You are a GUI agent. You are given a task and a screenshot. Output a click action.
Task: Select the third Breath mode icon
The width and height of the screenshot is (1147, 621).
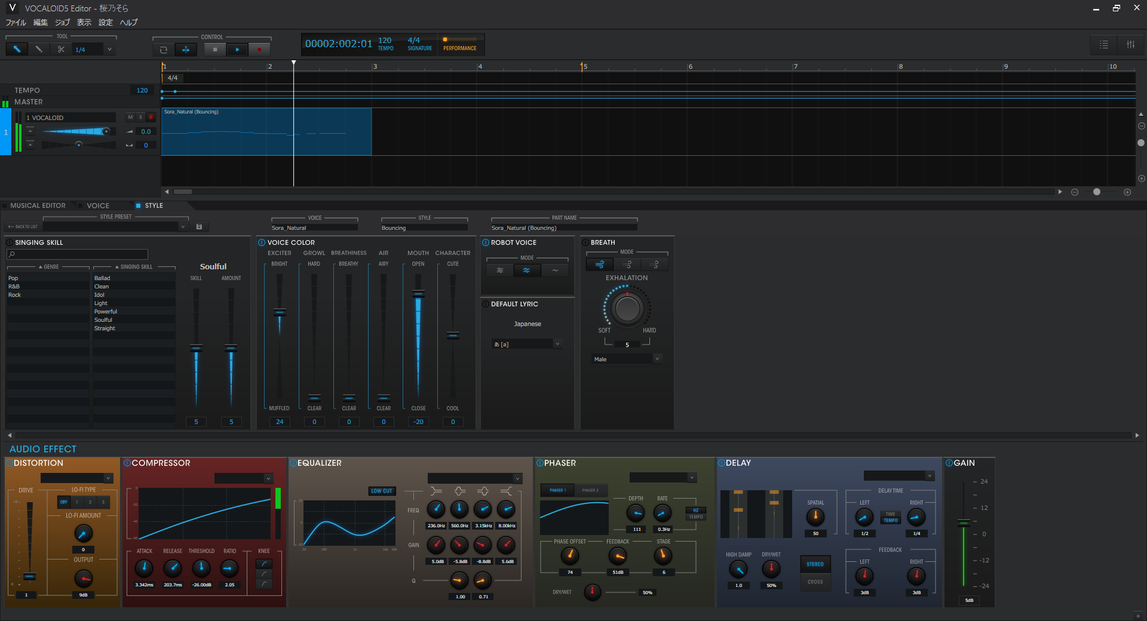(x=655, y=264)
